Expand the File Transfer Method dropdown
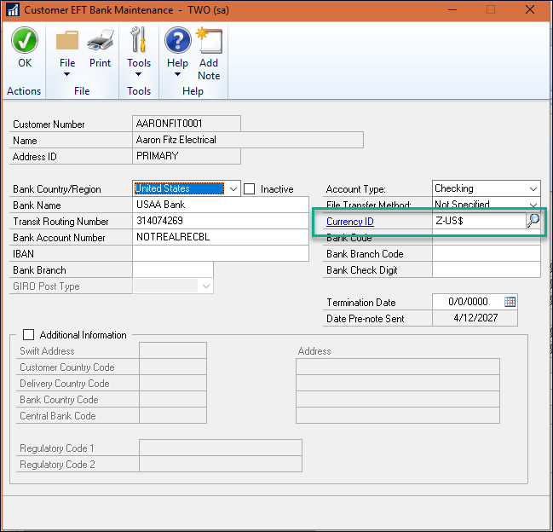This screenshot has width=553, height=532. pos(533,205)
